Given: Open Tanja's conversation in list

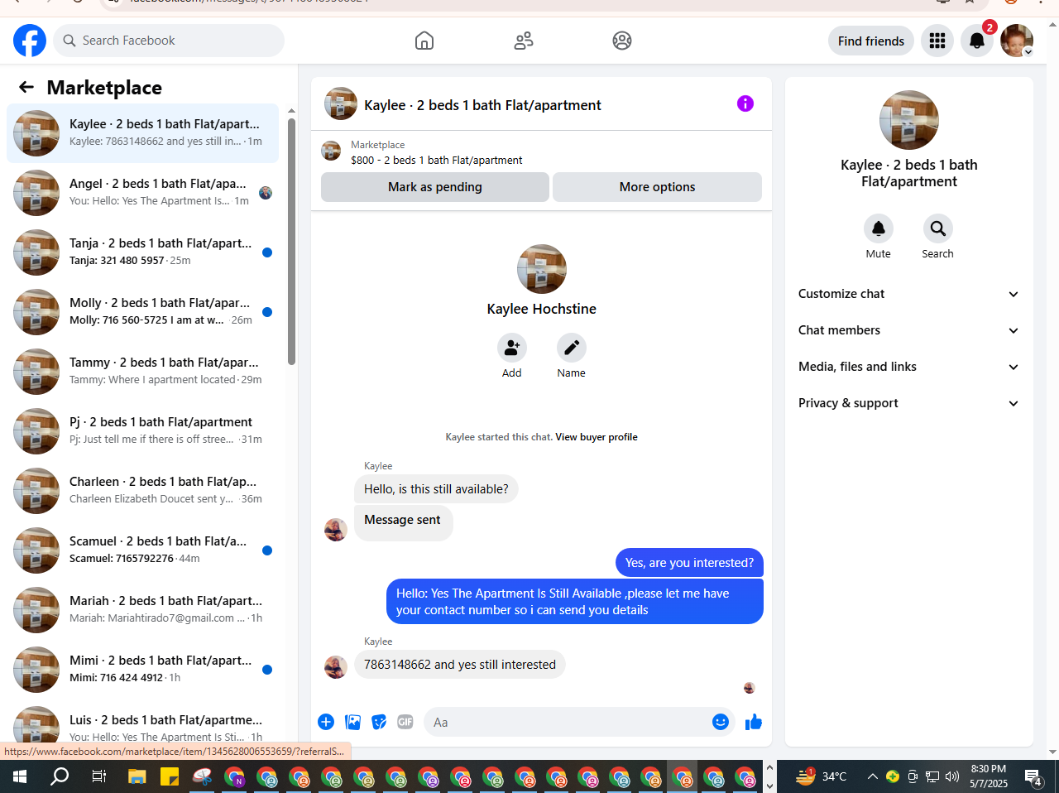Looking at the screenshot, I should [x=142, y=252].
